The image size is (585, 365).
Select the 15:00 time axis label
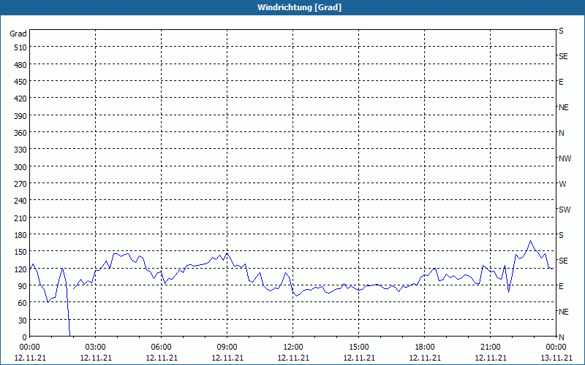(358, 347)
